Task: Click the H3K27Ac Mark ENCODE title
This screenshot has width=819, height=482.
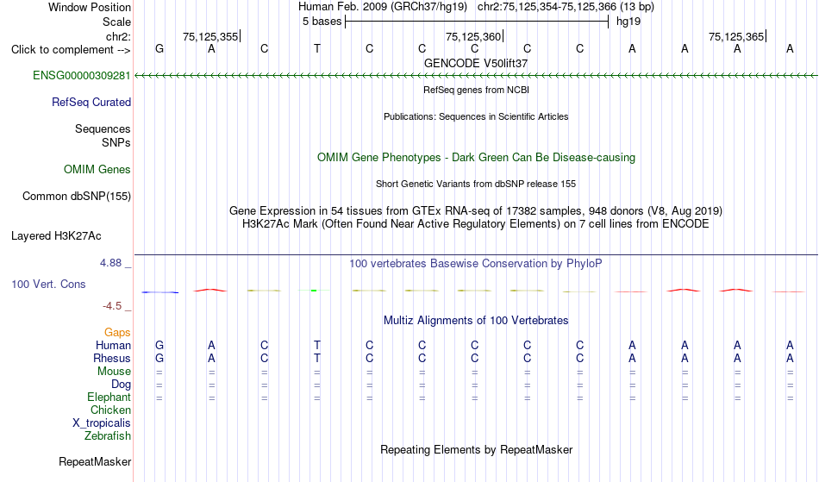Action: click(476, 224)
